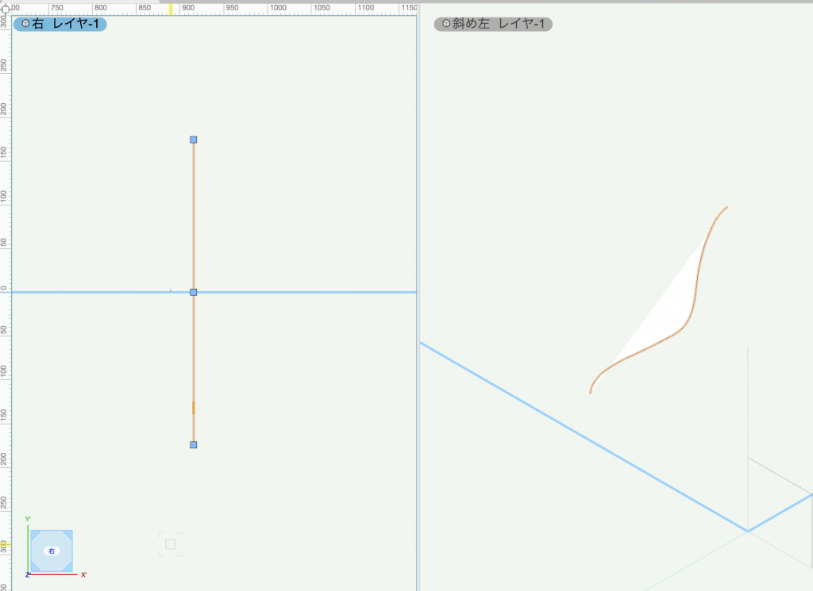Select the middle handle of the vertical line
Image resolution: width=813 pixels, height=591 pixels.
pos(193,292)
